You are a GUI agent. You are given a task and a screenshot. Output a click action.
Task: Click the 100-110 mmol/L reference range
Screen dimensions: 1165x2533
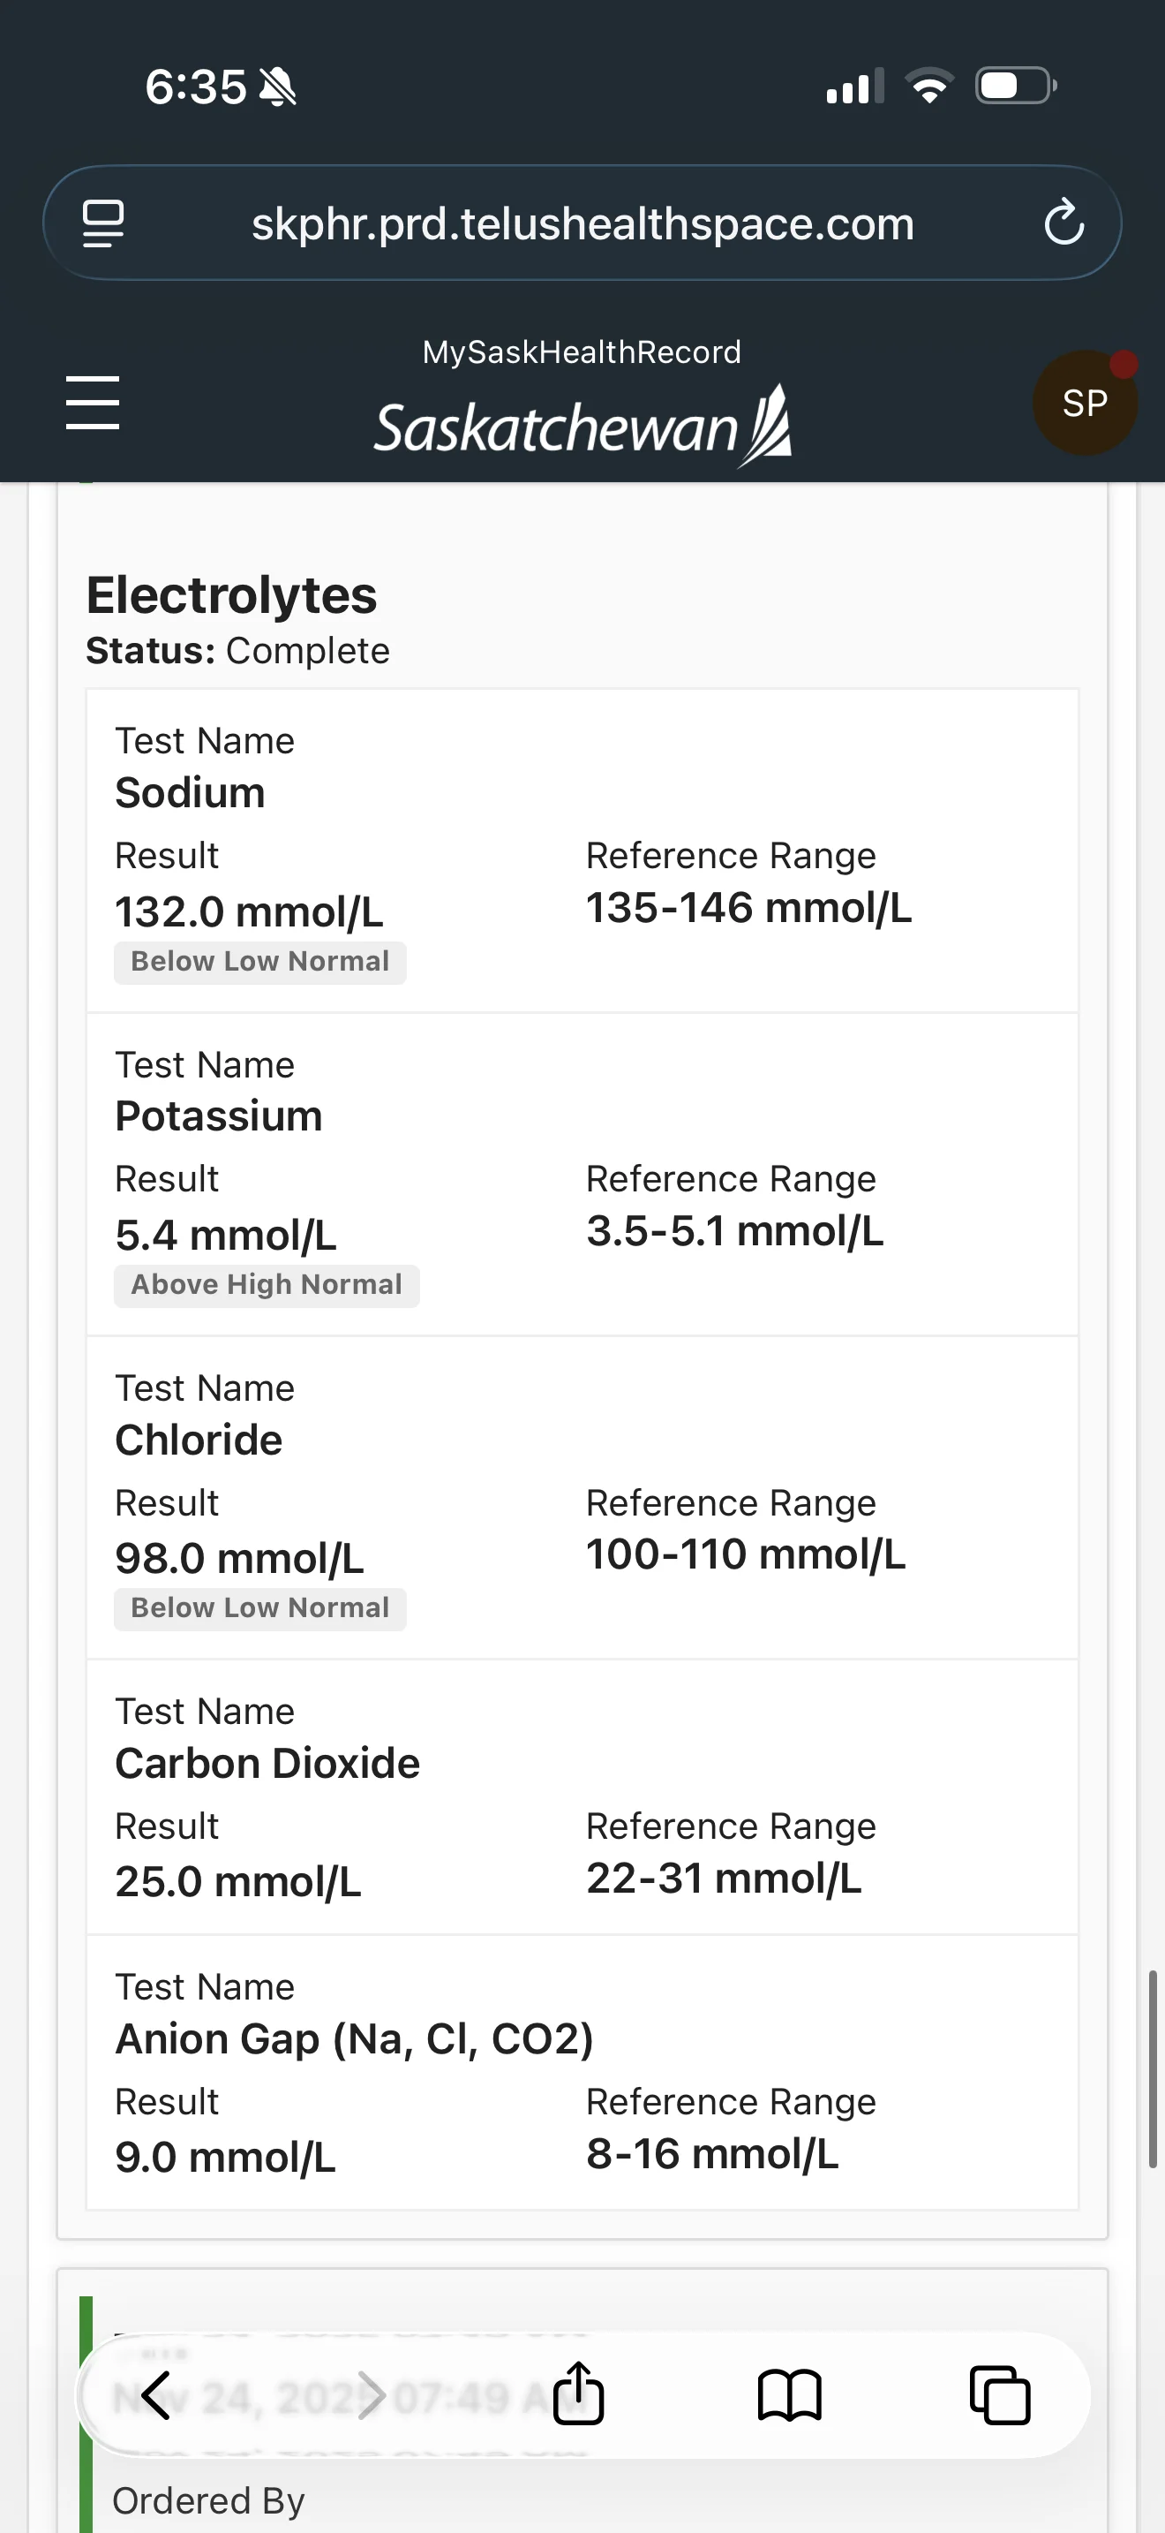747,1554
